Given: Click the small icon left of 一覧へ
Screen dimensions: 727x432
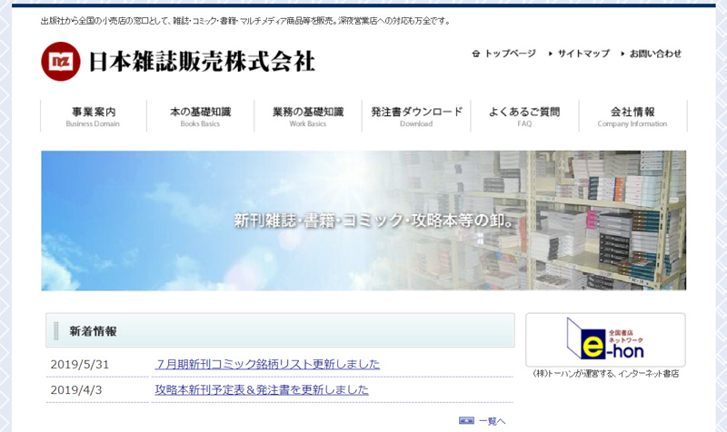Looking at the screenshot, I should [466, 421].
